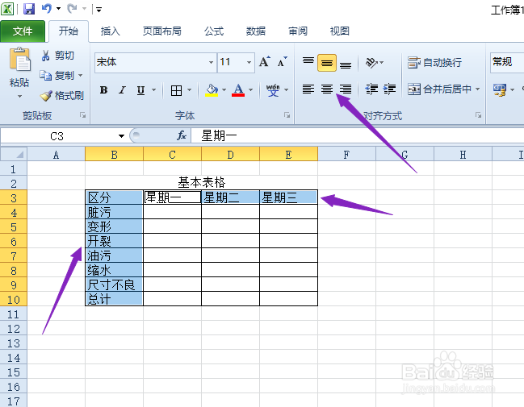
Task: Switch to the View (视图) tab
Action: 340,31
